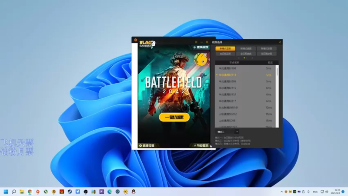Open File Explorer from the taskbar
Image resolution: width=348 pixels, height=196 pixels.
pos(22,192)
